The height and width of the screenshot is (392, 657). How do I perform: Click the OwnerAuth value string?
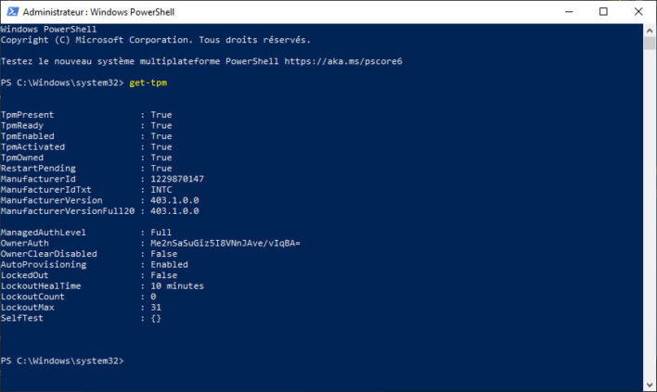225,243
